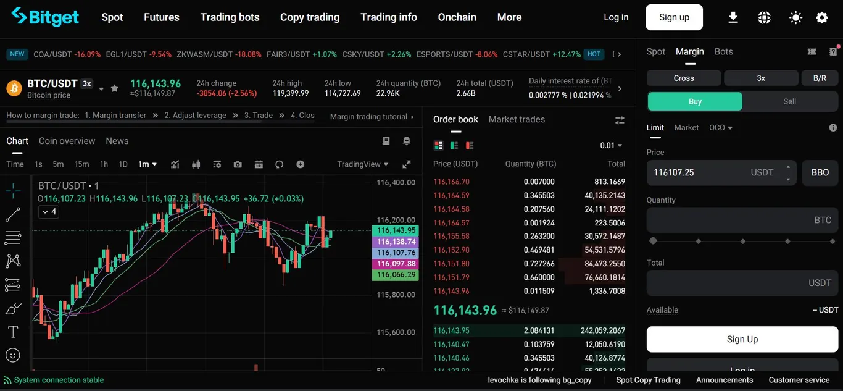The width and height of the screenshot is (843, 391).
Task: Click the Log in link
Action: 616,17
